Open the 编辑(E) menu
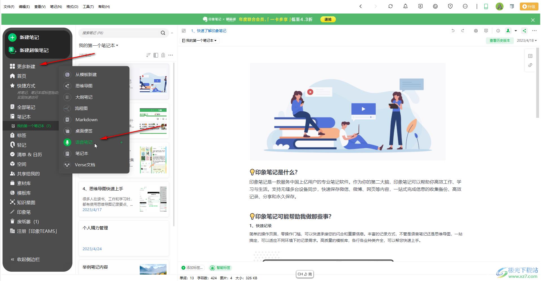 click(x=24, y=6)
